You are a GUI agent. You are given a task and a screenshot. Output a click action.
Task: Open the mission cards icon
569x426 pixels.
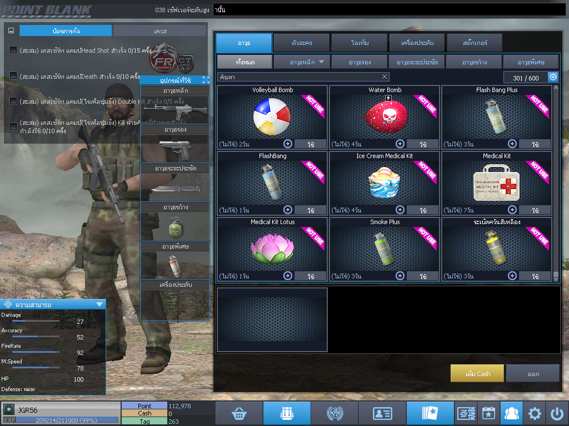(430, 413)
